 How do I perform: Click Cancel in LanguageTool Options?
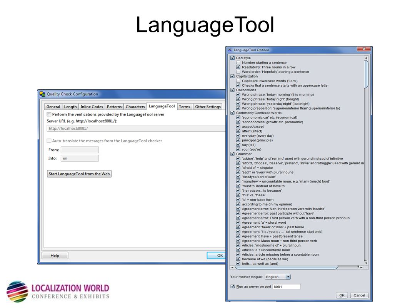point(359,295)
